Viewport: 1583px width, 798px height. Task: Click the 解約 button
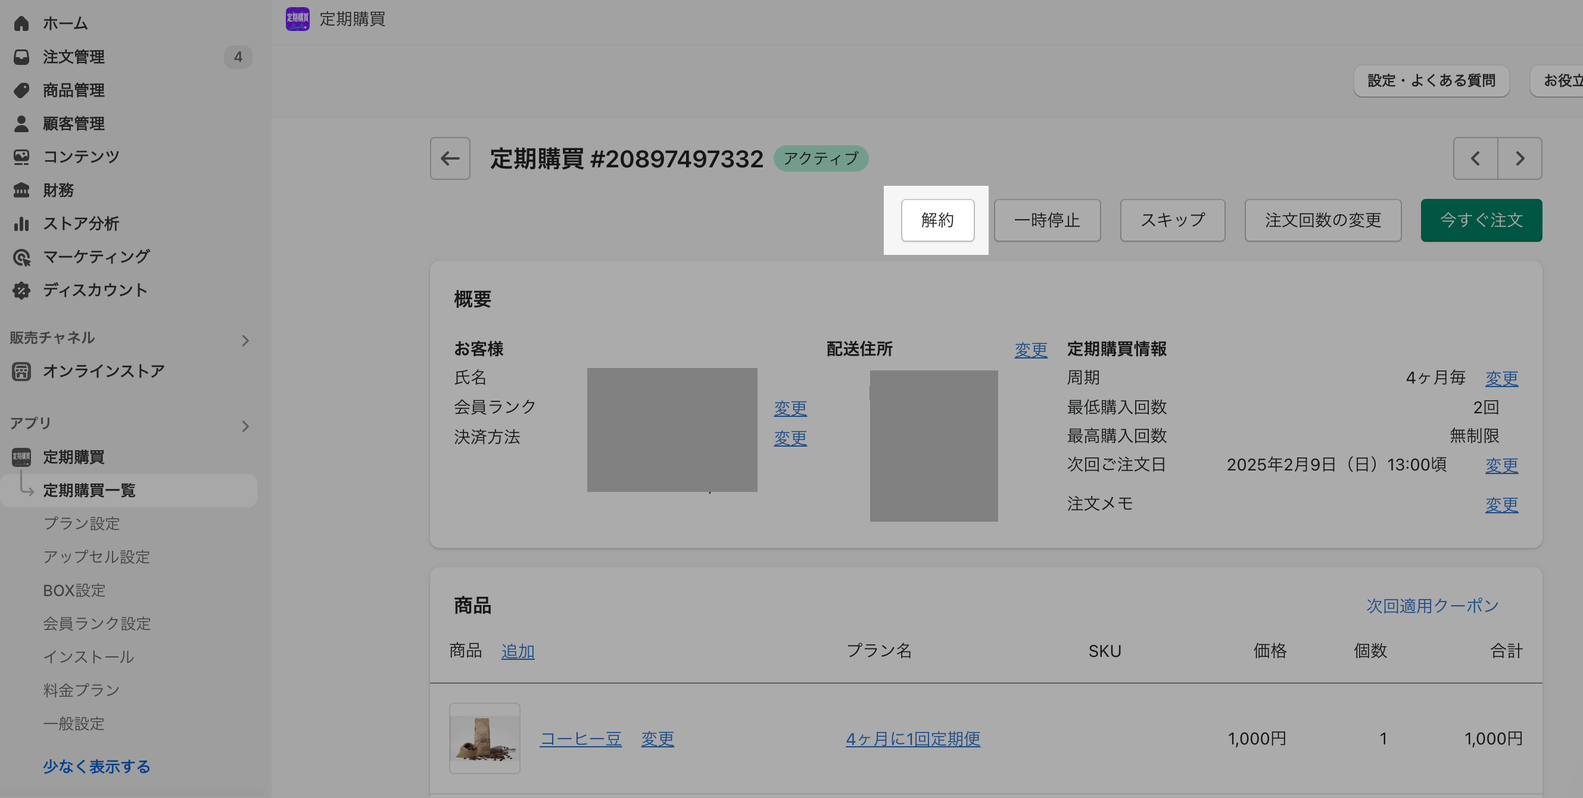[x=937, y=220]
